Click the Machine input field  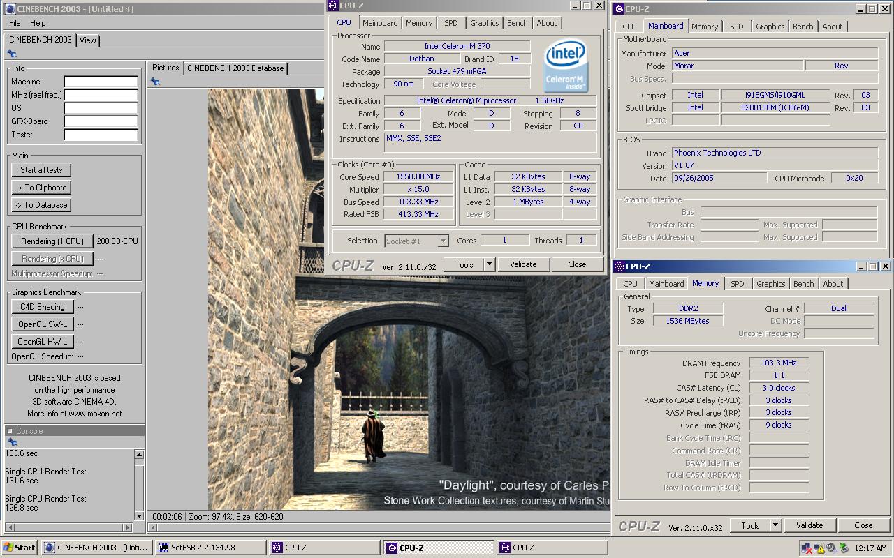coord(101,82)
